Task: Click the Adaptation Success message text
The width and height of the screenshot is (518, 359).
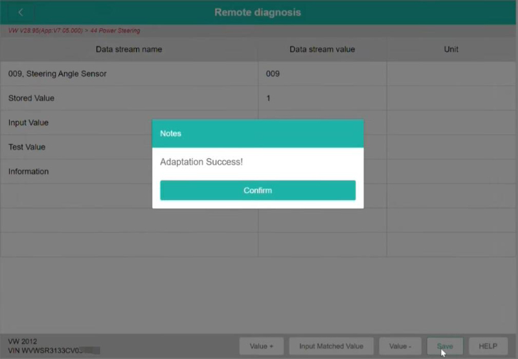Action: tap(201, 161)
